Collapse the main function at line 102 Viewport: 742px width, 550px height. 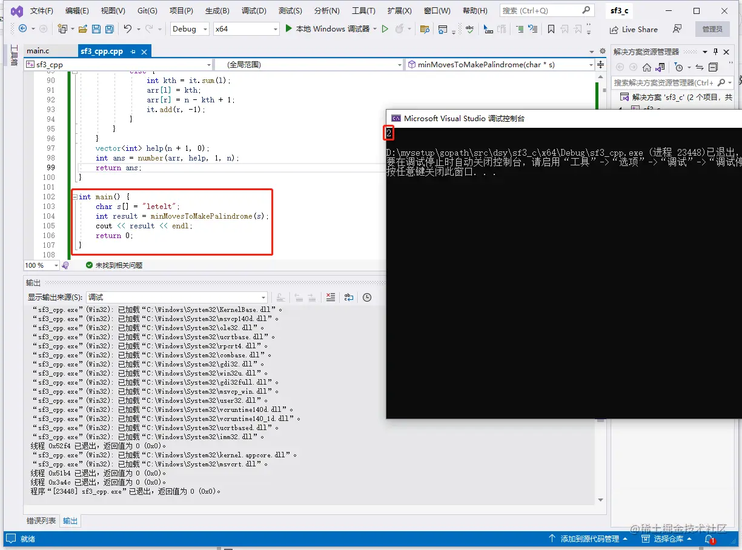point(75,197)
